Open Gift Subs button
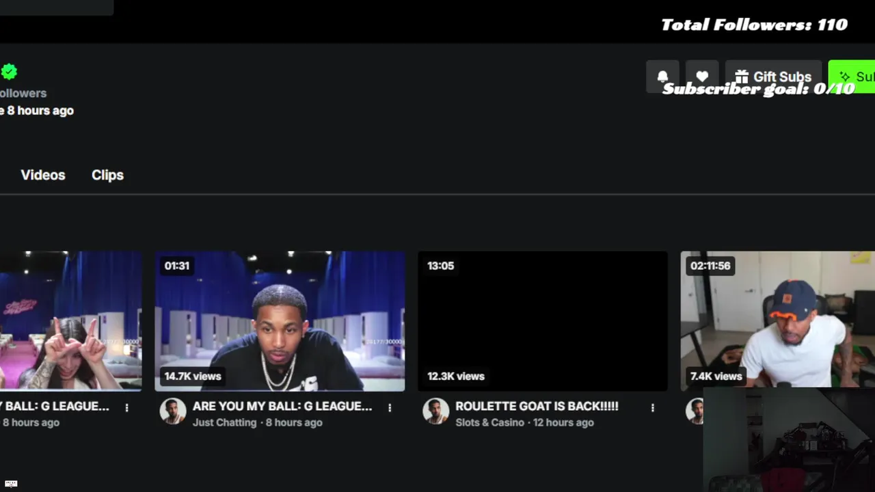This screenshot has width=875, height=492. click(773, 77)
